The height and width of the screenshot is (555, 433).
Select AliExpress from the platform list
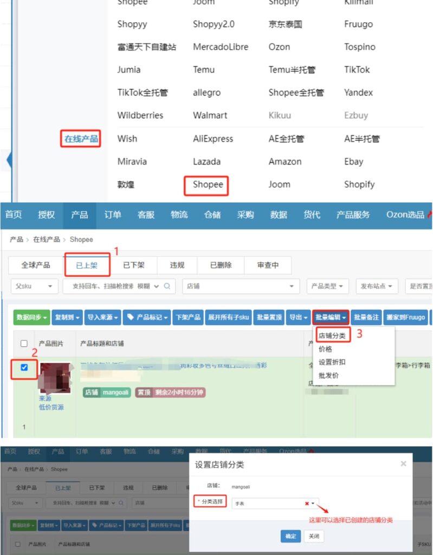tap(213, 139)
